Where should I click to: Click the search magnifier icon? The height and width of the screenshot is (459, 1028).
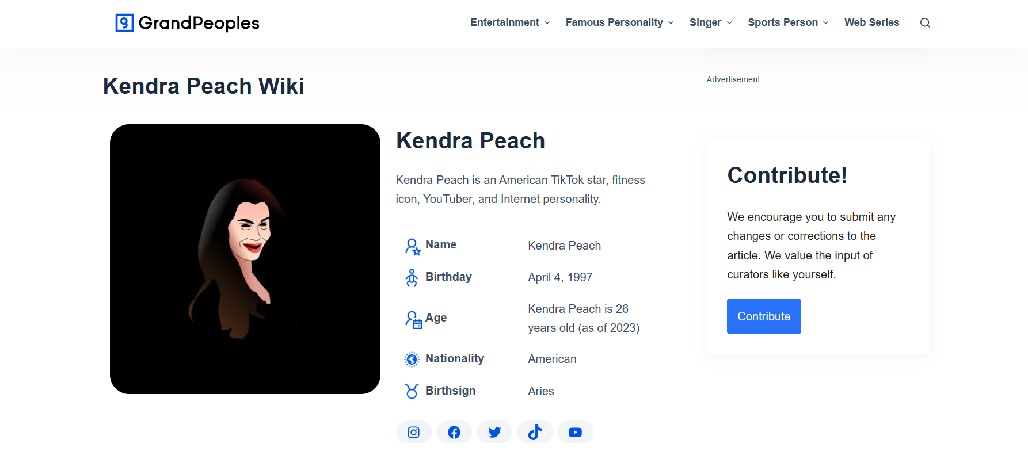(x=925, y=23)
